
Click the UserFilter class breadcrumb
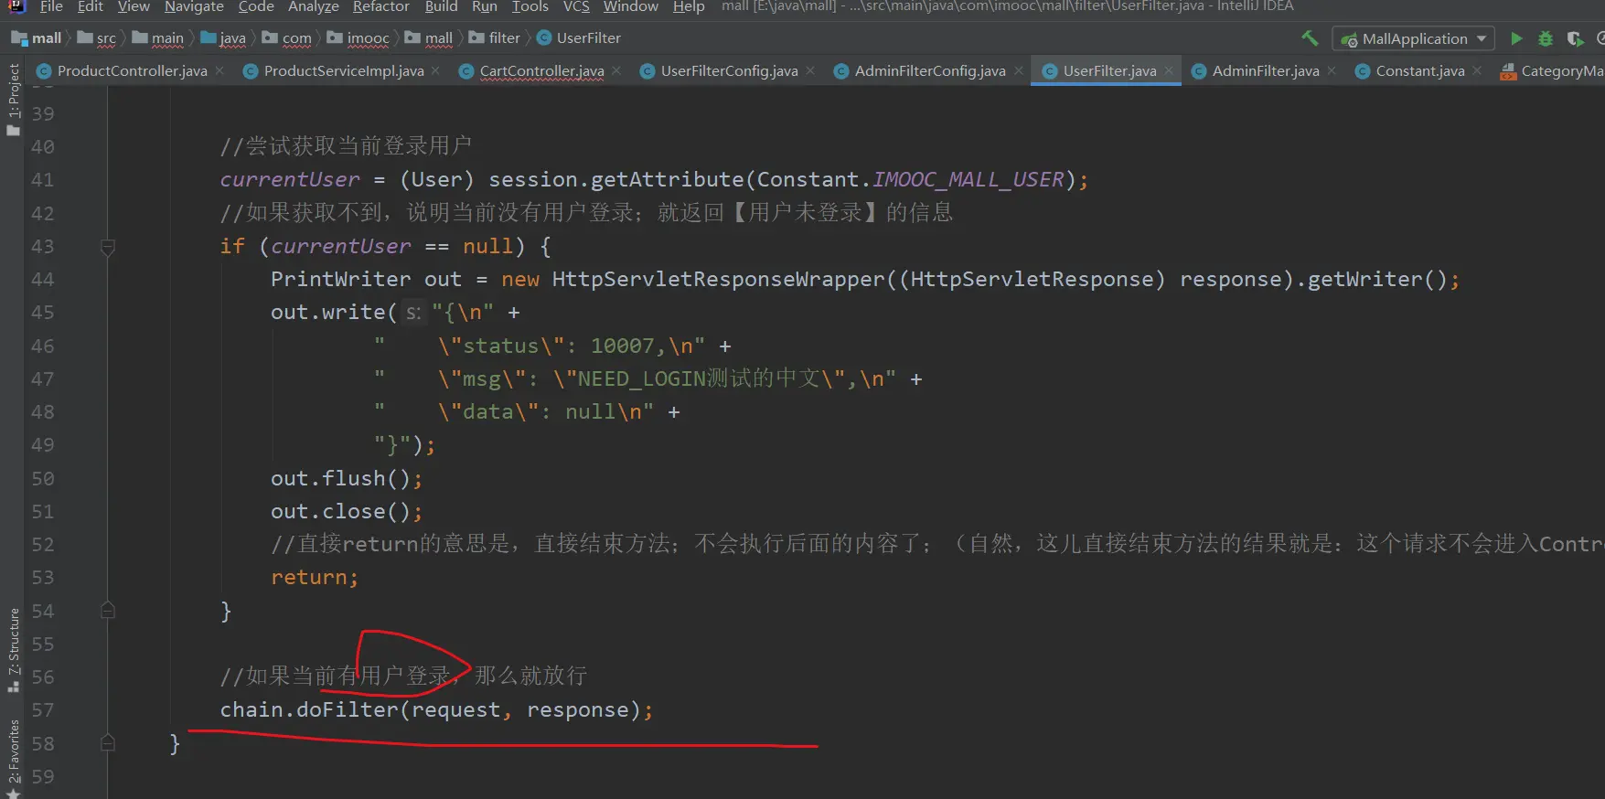tap(579, 38)
